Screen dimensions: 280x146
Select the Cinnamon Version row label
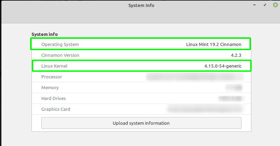pyautogui.click(x=60, y=55)
